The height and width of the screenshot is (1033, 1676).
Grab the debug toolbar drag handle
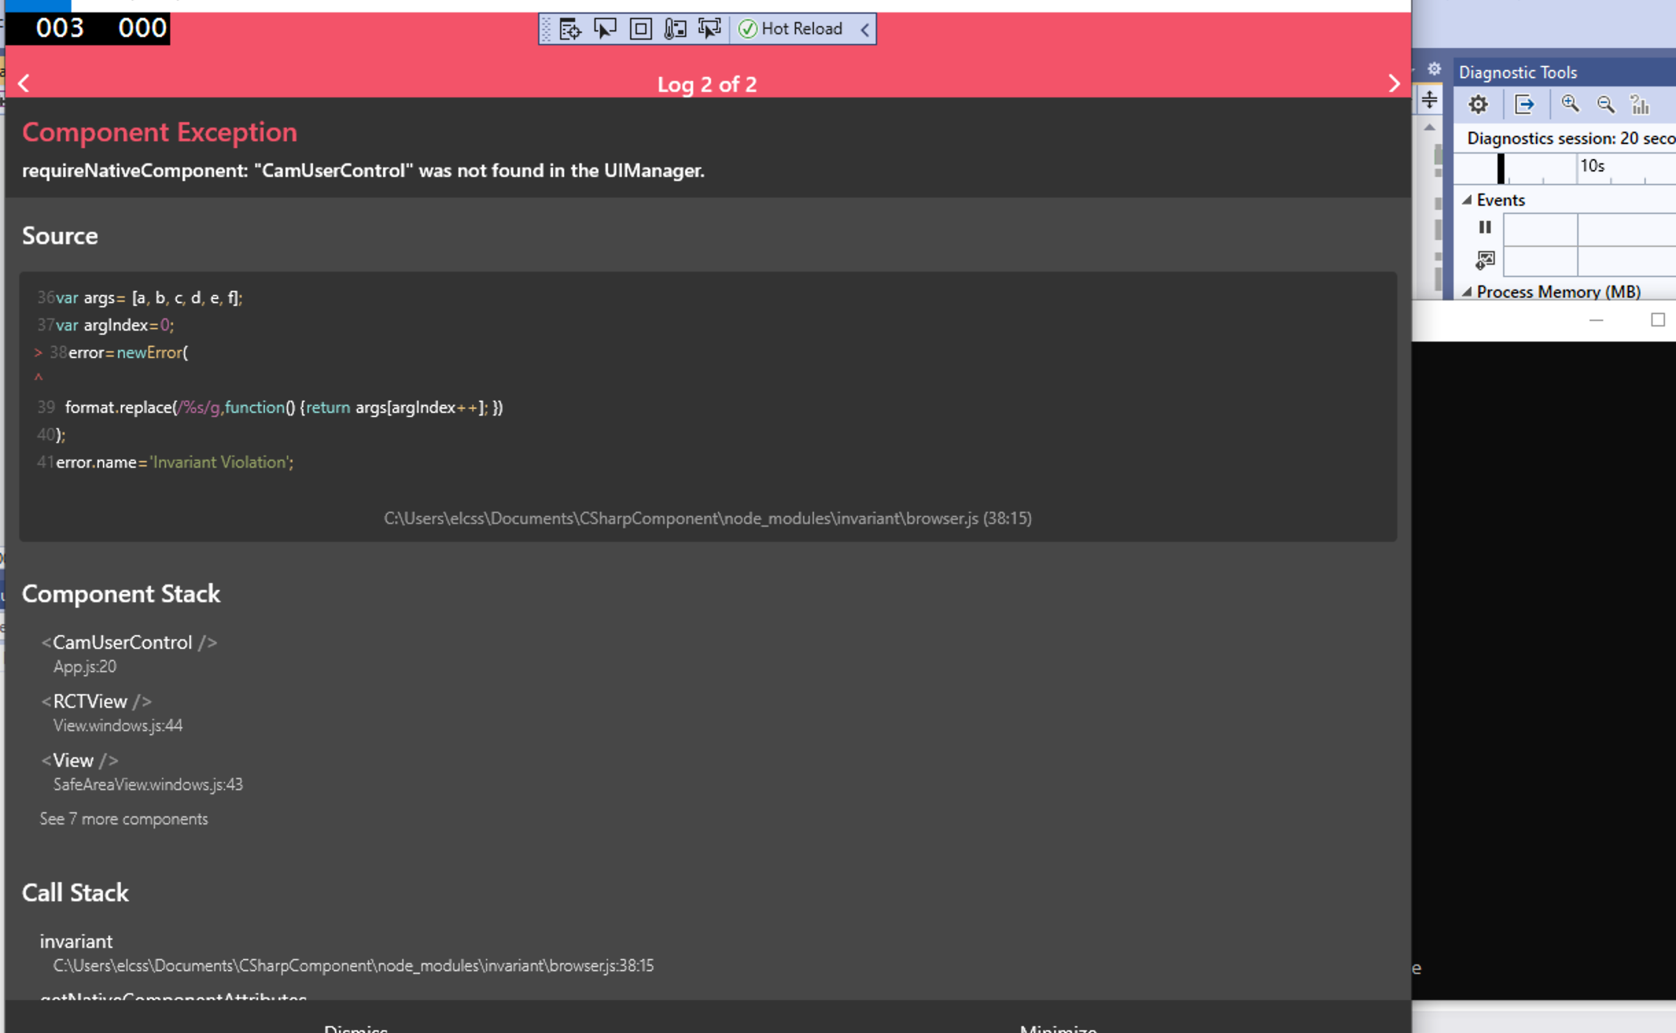[546, 29]
